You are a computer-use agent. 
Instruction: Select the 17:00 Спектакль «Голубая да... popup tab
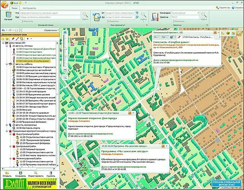pyautogui.click(x=195, y=37)
